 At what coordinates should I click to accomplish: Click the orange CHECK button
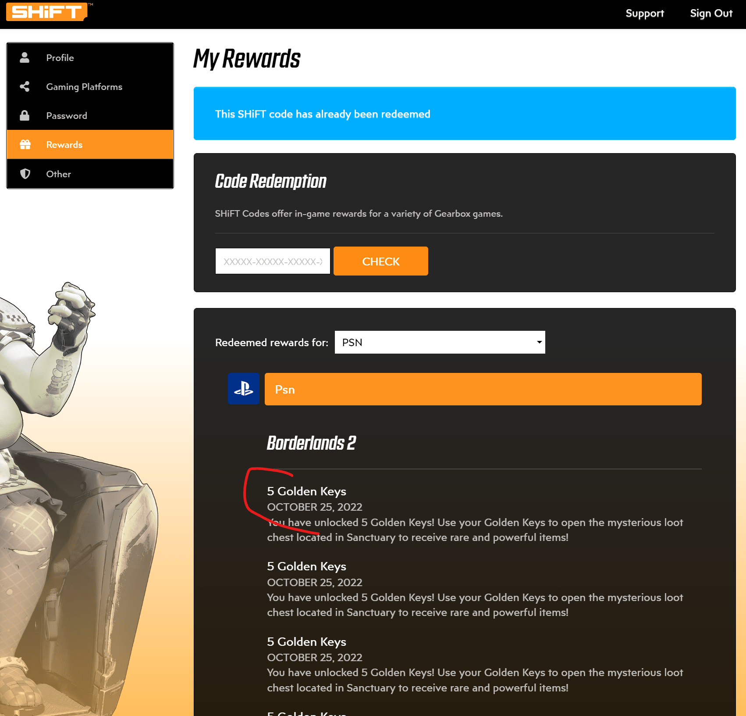click(381, 261)
